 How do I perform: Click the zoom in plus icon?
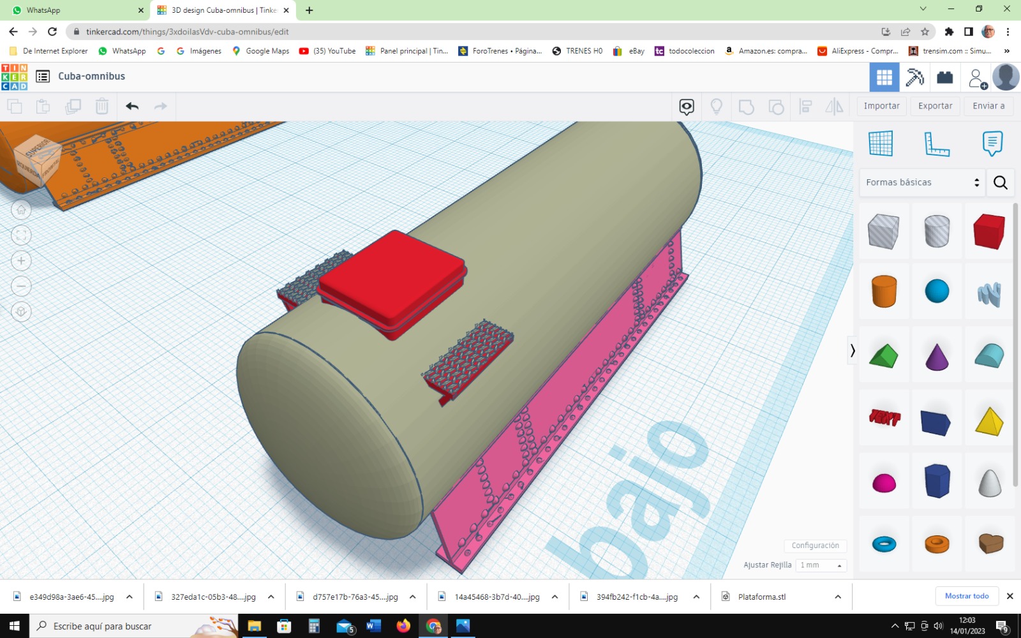tap(21, 260)
